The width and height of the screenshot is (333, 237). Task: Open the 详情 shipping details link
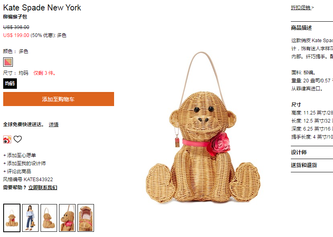(x=53, y=125)
